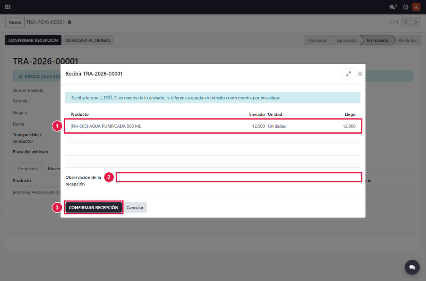The image size is (426, 281).
Task: Cancel the reception dialog
Action: pyautogui.click(x=135, y=208)
